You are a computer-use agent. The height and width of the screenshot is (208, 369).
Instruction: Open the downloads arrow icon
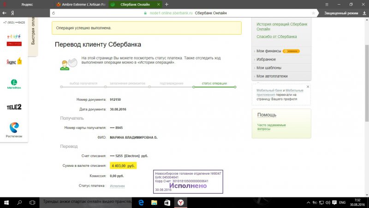point(364,13)
